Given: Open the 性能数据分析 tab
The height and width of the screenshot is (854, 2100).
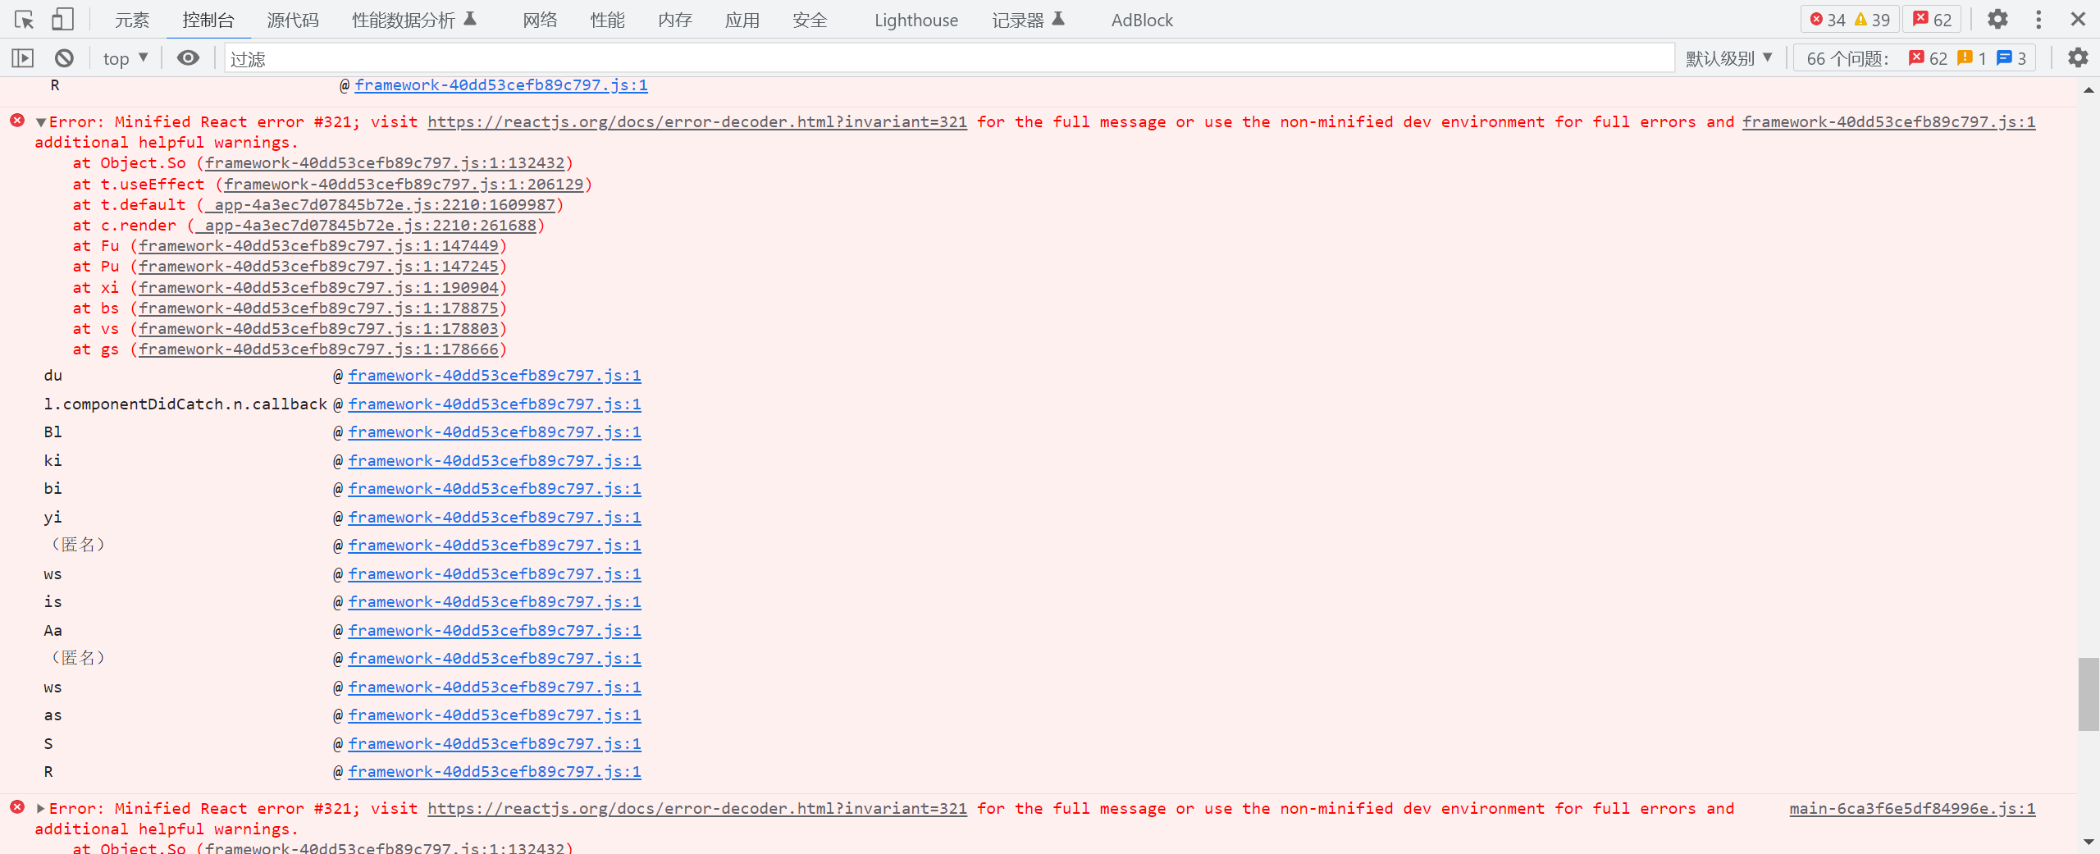Looking at the screenshot, I should (x=414, y=21).
